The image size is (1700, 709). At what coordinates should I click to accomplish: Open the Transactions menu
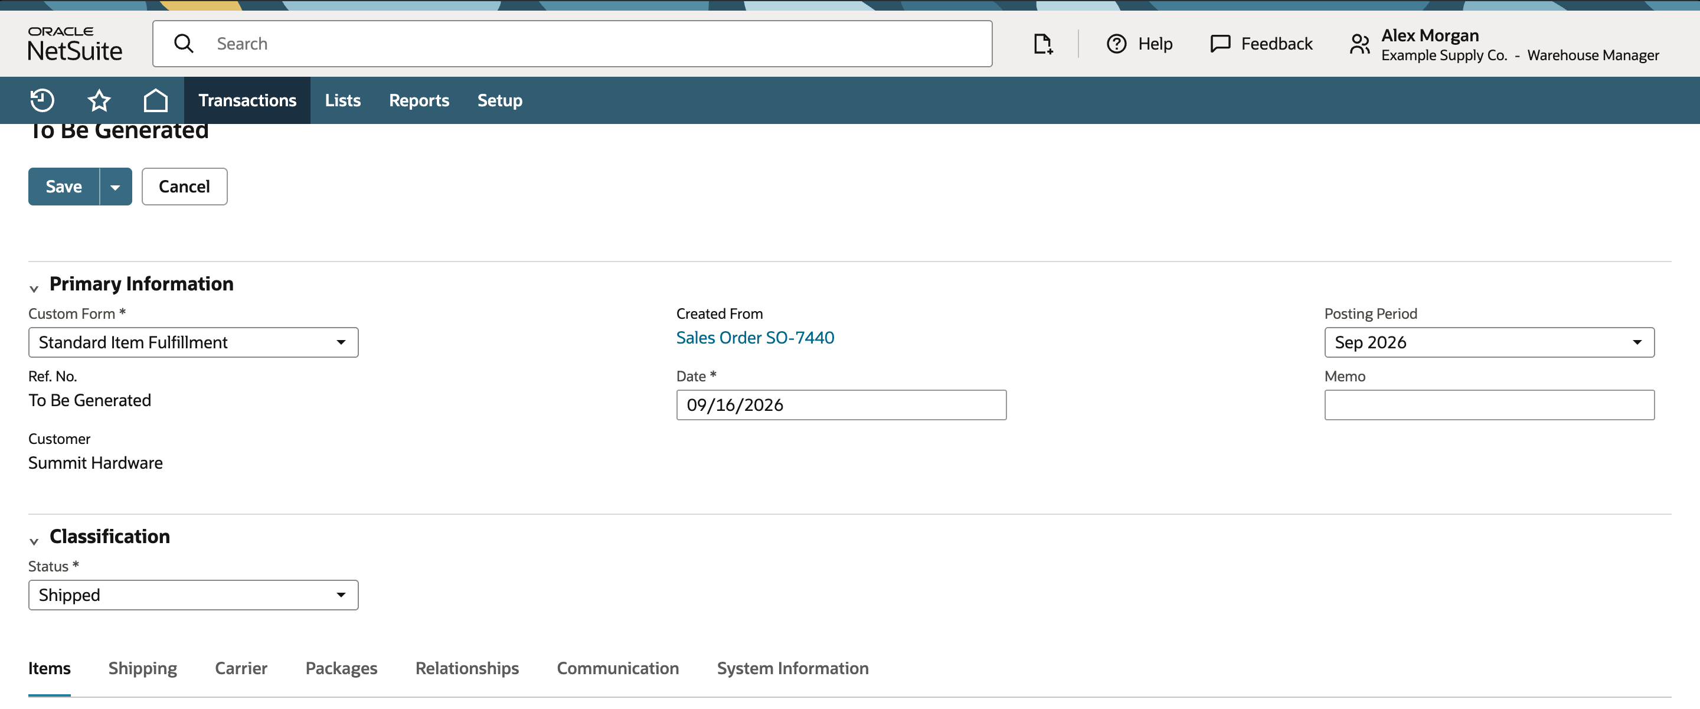[247, 100]
